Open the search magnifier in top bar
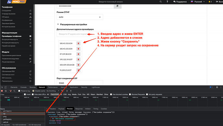Image resolution: width=223 pixels, height=126 pixels. tap(161, 2)
